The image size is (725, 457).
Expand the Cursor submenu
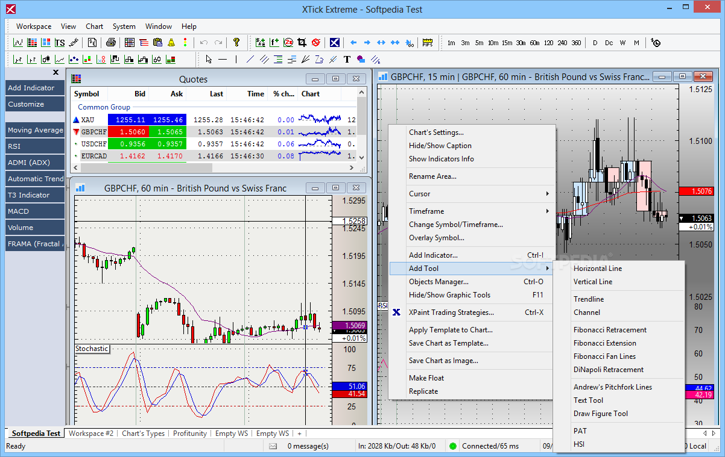[x=471, y=194]
